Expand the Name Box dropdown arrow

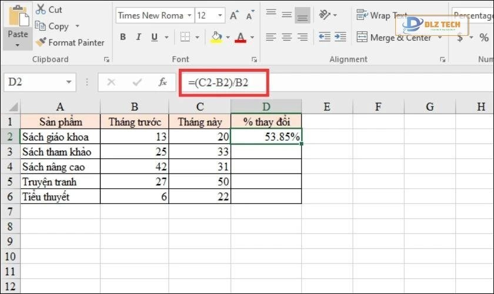coord(69,82)
